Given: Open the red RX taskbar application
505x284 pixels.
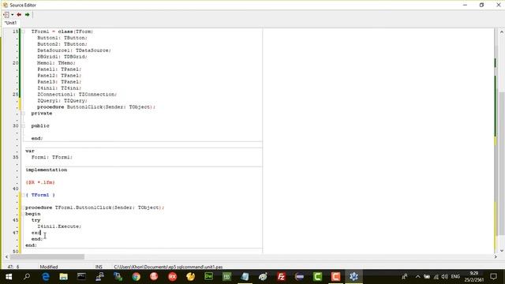Looking at the screenshot, I should click(172, 277).
